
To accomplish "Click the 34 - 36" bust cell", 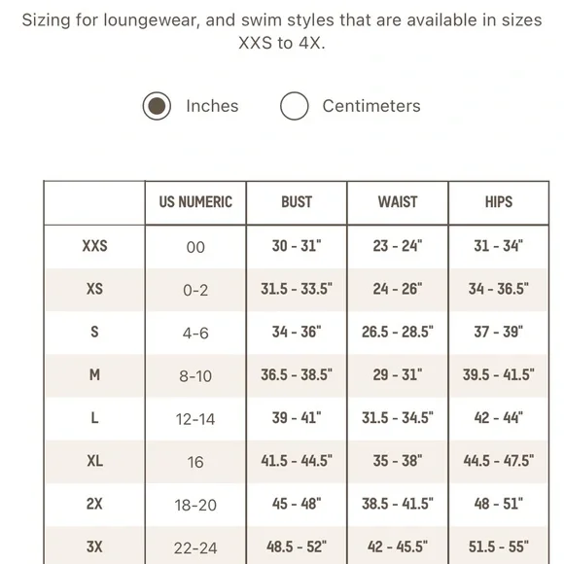I will [x=297, y=332].
